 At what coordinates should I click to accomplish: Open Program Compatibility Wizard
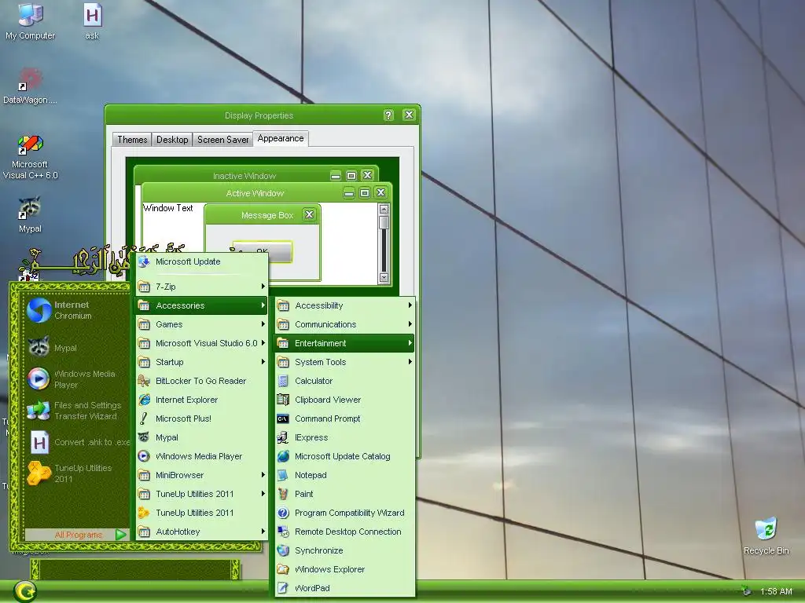point(344,513)
